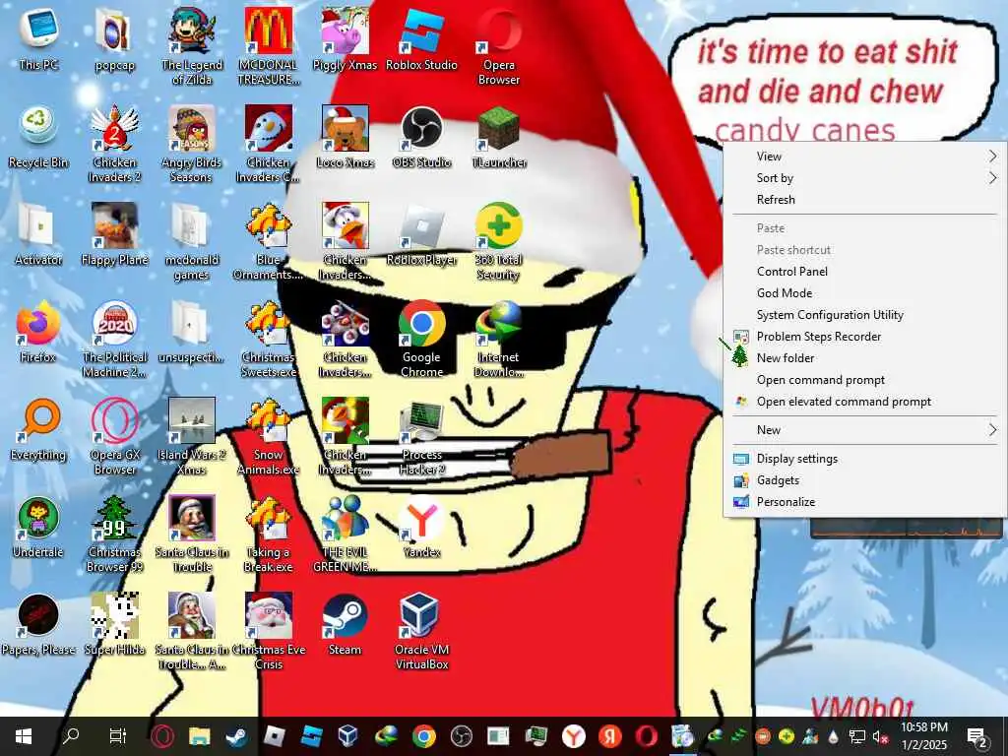
Task: Launch Chicken Invaders 2 shortcut
Action: 114,144
